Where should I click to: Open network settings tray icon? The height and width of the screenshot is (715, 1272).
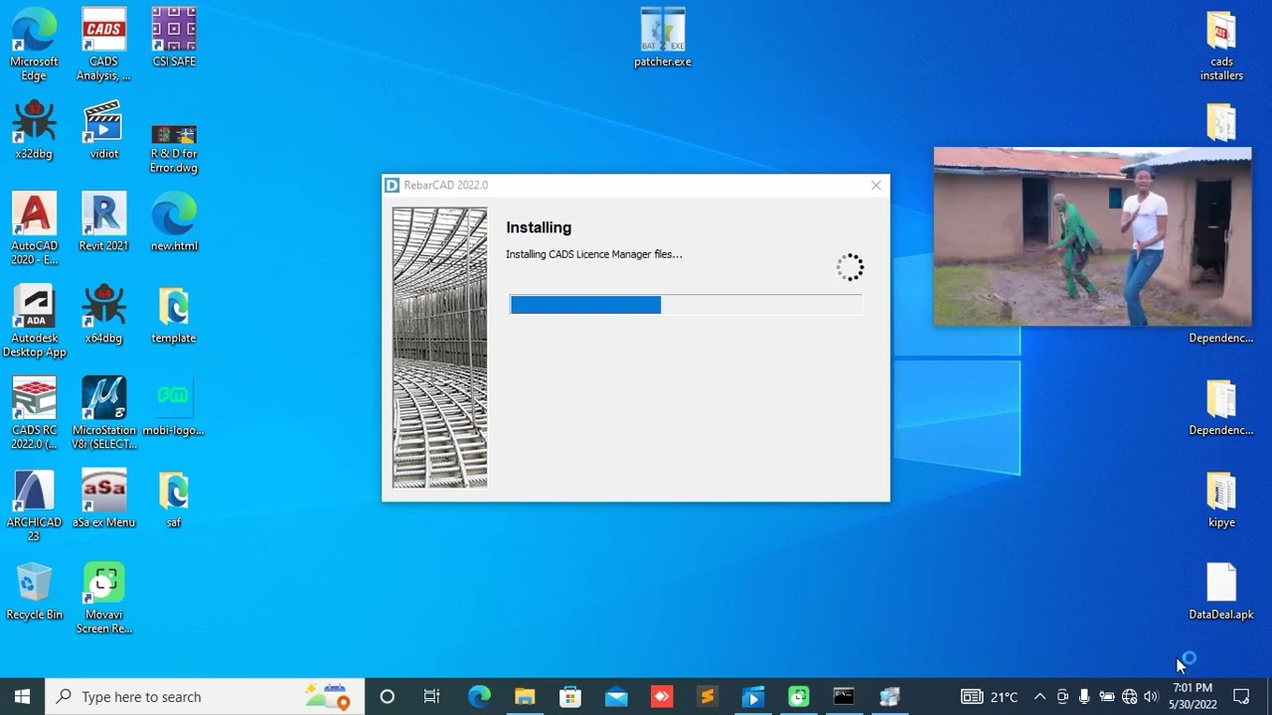tap(1129, 696)
